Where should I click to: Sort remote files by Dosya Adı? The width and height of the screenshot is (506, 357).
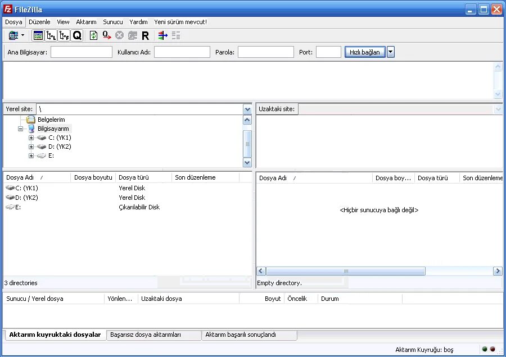[x=314, y=178]
